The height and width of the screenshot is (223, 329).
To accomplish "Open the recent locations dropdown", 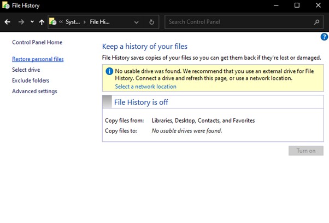I will tap(32, 22).
